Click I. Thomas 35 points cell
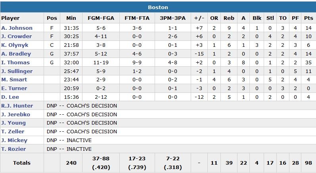 pos(308,63)
